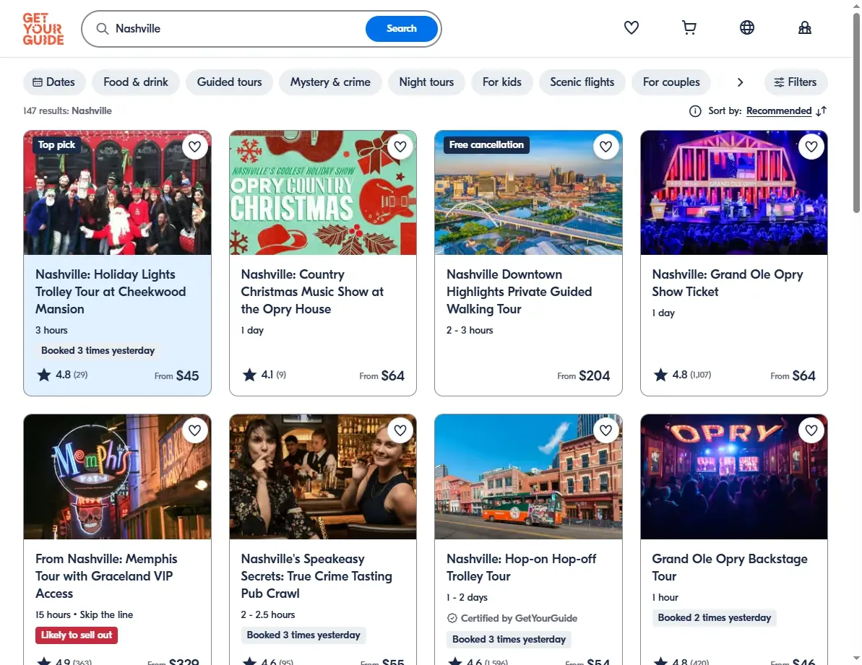This screenshot has height=665, width=862.
Task: Click the Certified by GetYourGuide badge icon
Action: click(452, 618)
